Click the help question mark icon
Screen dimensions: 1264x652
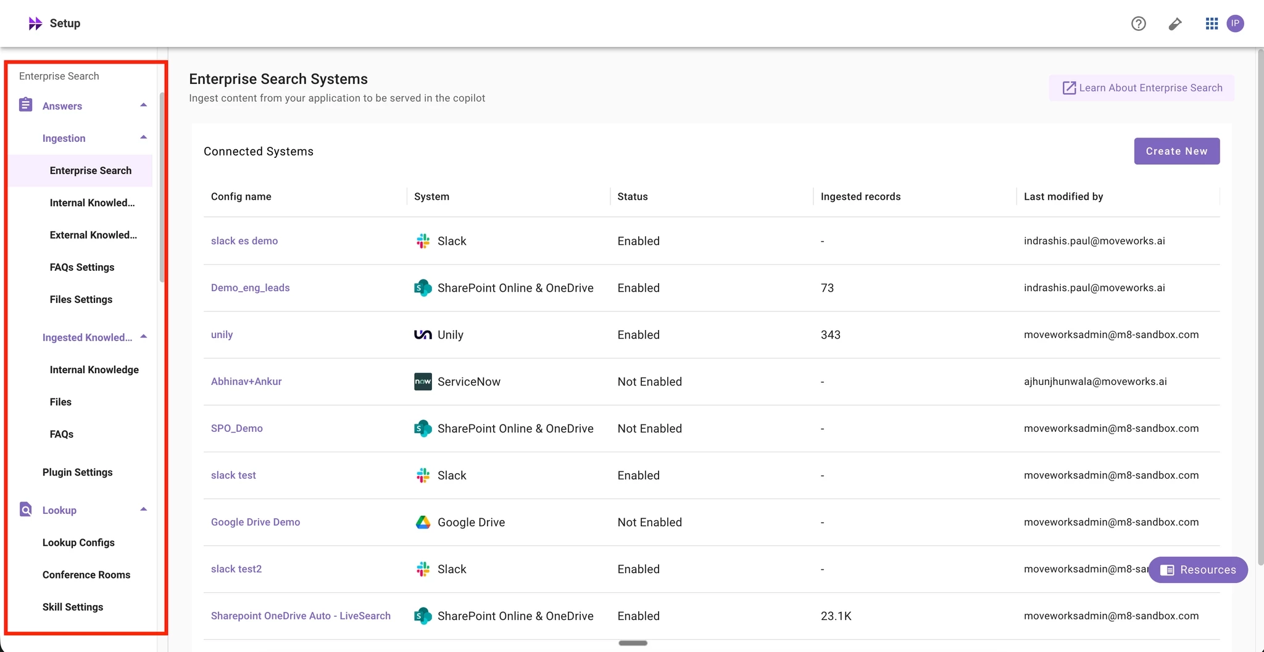point(1138,23)
